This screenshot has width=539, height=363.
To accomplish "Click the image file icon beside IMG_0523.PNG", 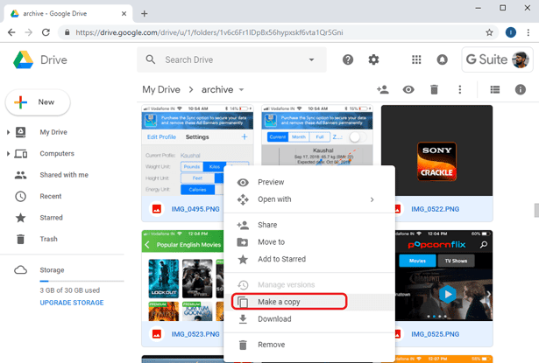I will tap(157, 334).
